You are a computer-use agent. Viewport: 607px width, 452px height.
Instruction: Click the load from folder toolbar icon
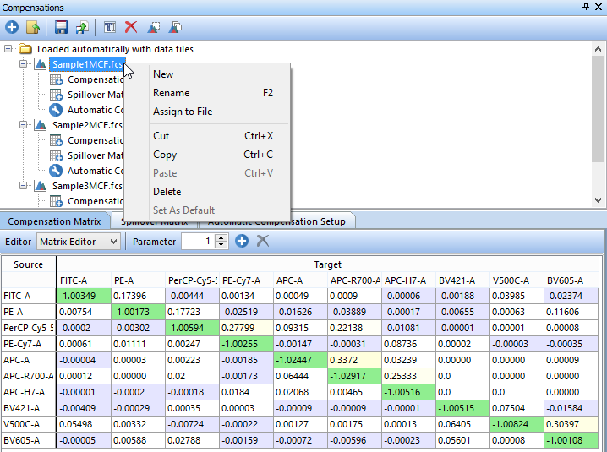click(x=32, y=27)
